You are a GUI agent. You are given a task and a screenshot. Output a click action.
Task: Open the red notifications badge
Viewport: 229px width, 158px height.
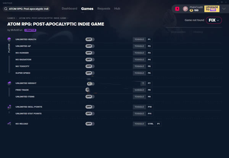click(177, 8)
